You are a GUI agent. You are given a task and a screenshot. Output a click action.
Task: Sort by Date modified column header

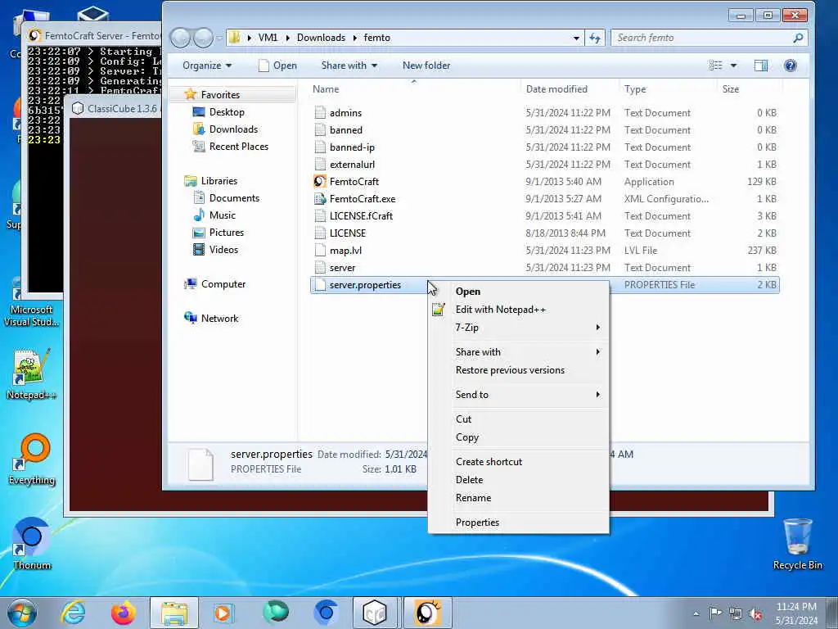coord(570,89)
